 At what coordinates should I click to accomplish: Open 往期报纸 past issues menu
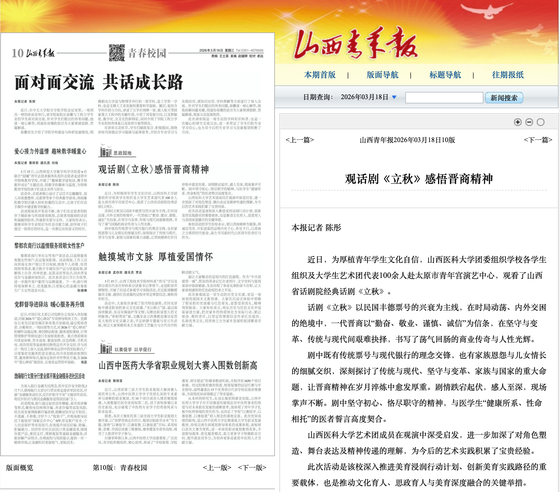tap(508, 75)
